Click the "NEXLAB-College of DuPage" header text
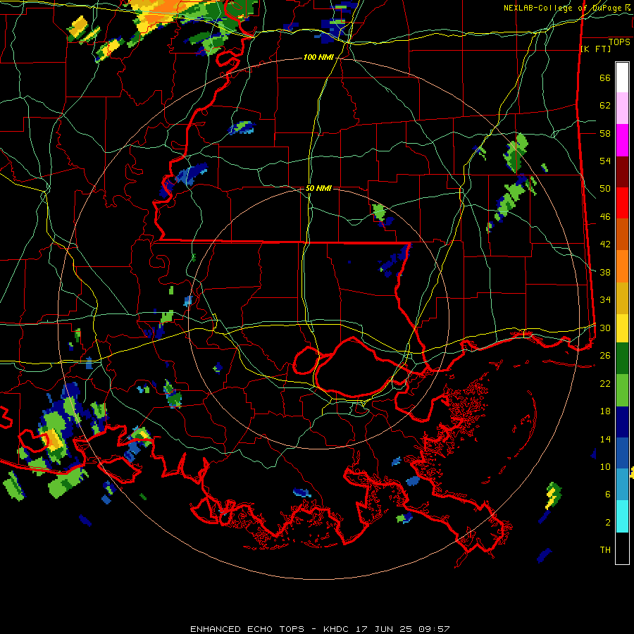 tap(563, 8)
